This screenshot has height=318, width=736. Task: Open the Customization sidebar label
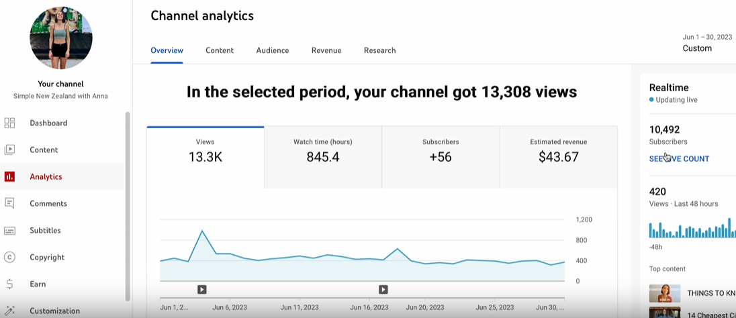55,311
